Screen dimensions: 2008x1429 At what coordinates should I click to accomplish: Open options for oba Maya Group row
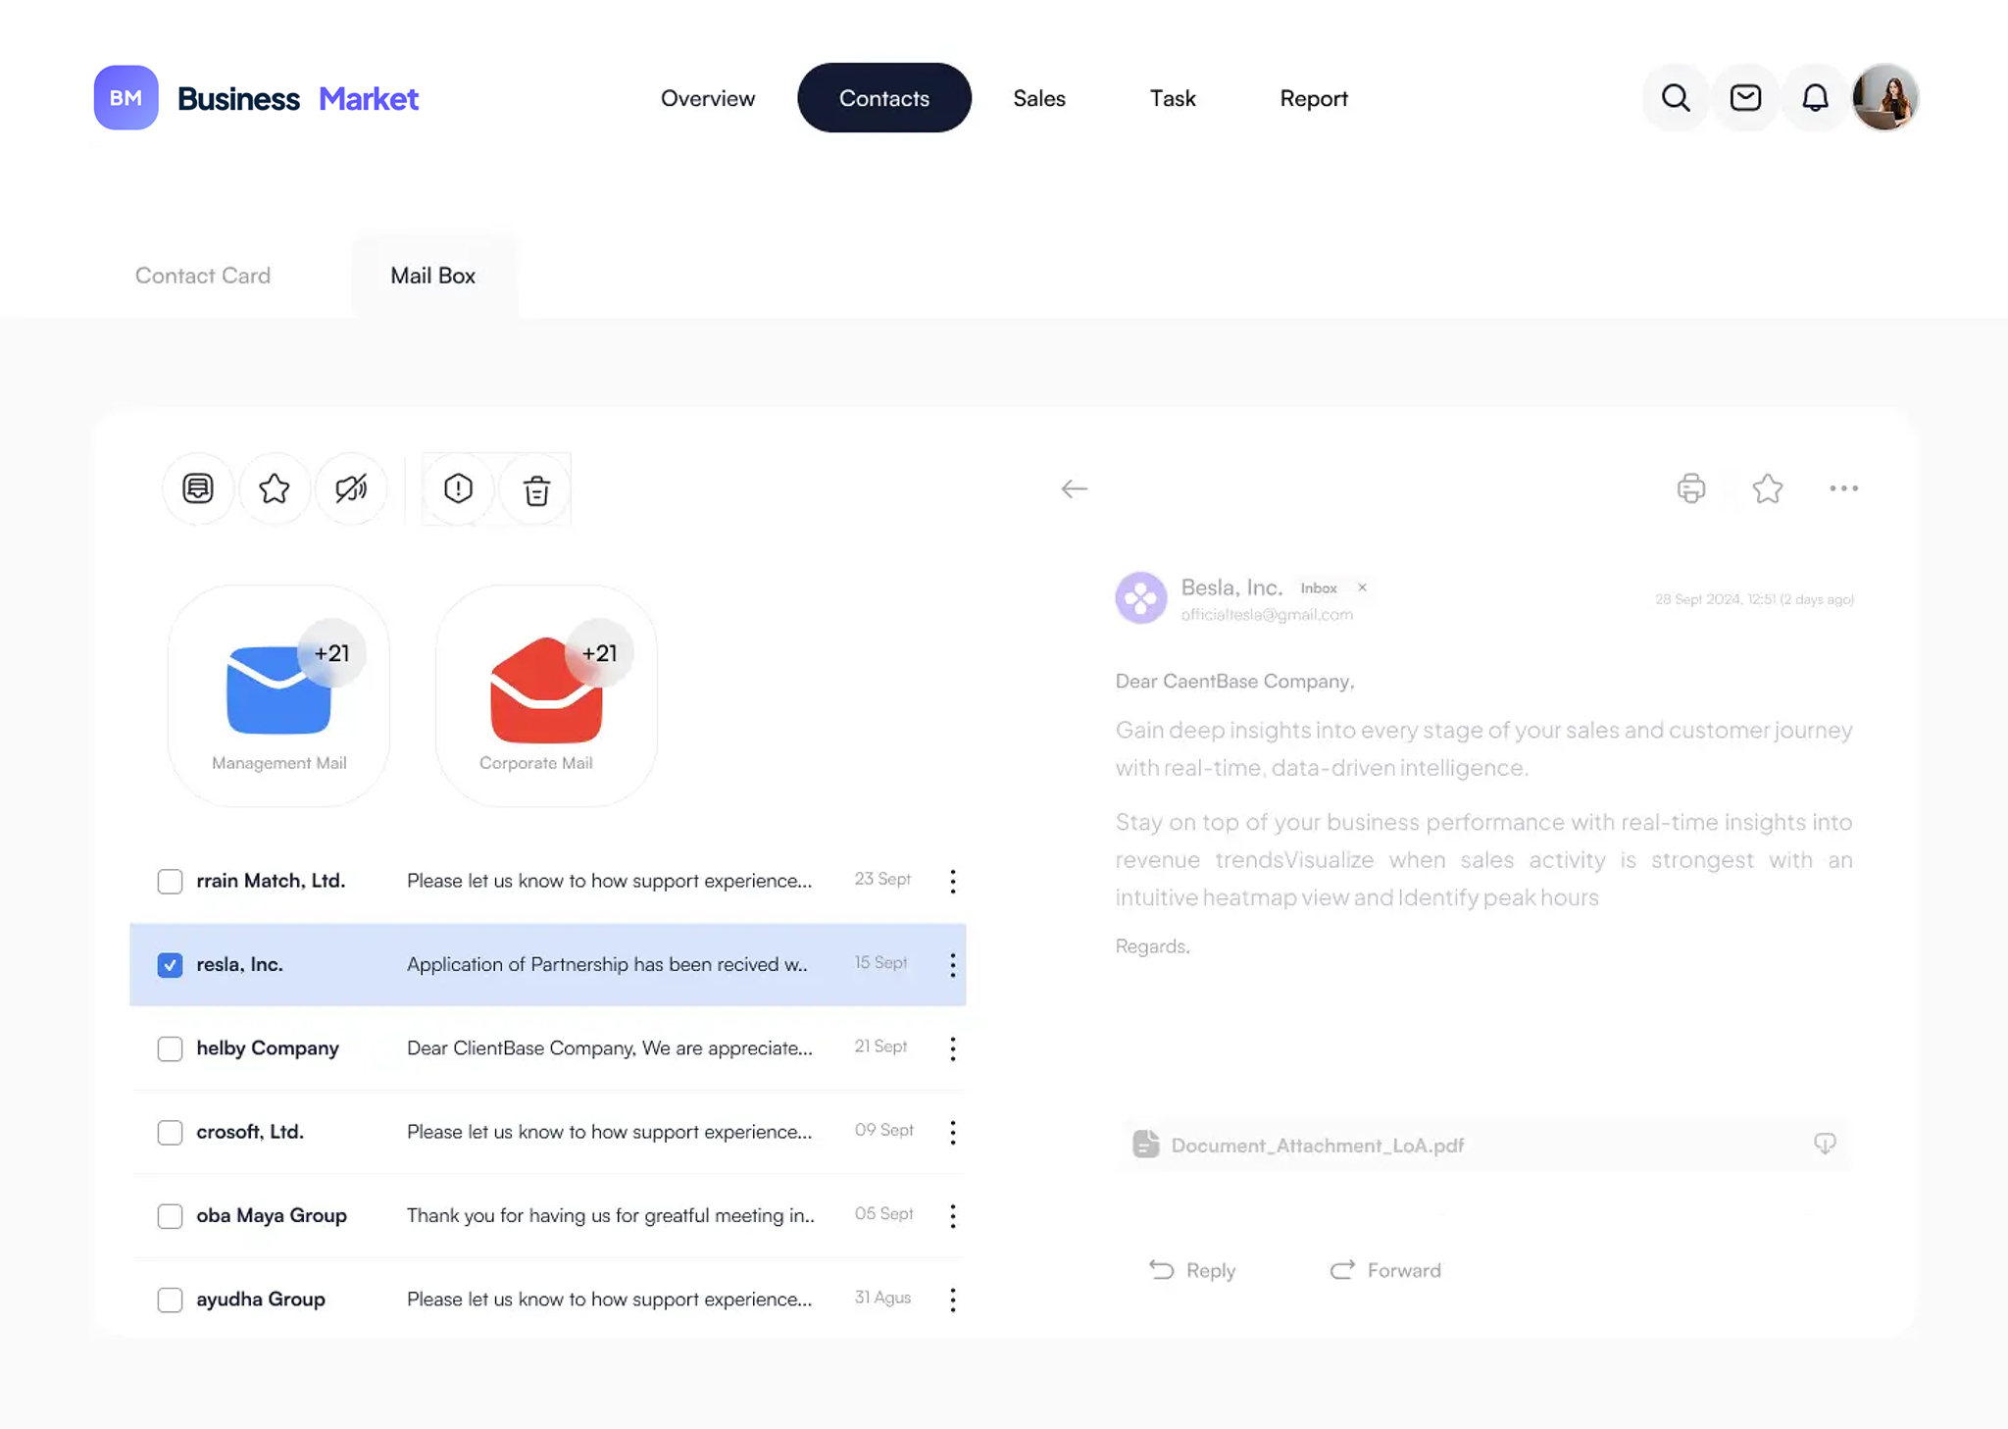point(952,1215)
